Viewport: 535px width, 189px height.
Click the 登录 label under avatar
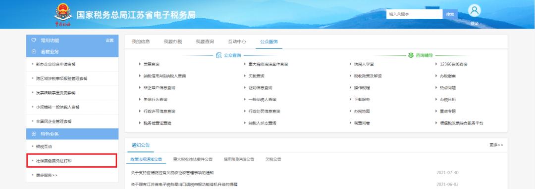pos(474,24)
